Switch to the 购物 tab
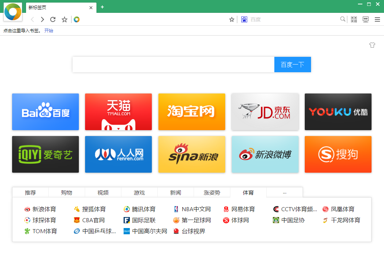 [67, 192]
